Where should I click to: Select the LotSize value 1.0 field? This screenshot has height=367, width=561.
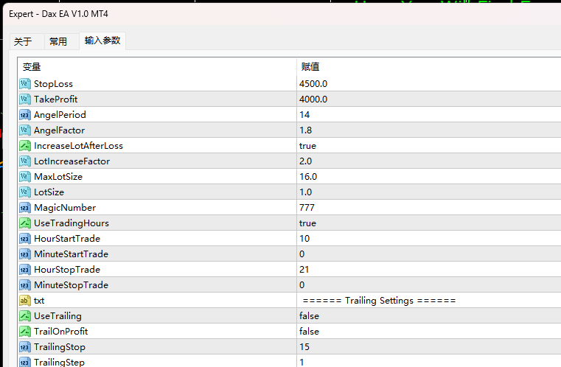click(429, 192)
